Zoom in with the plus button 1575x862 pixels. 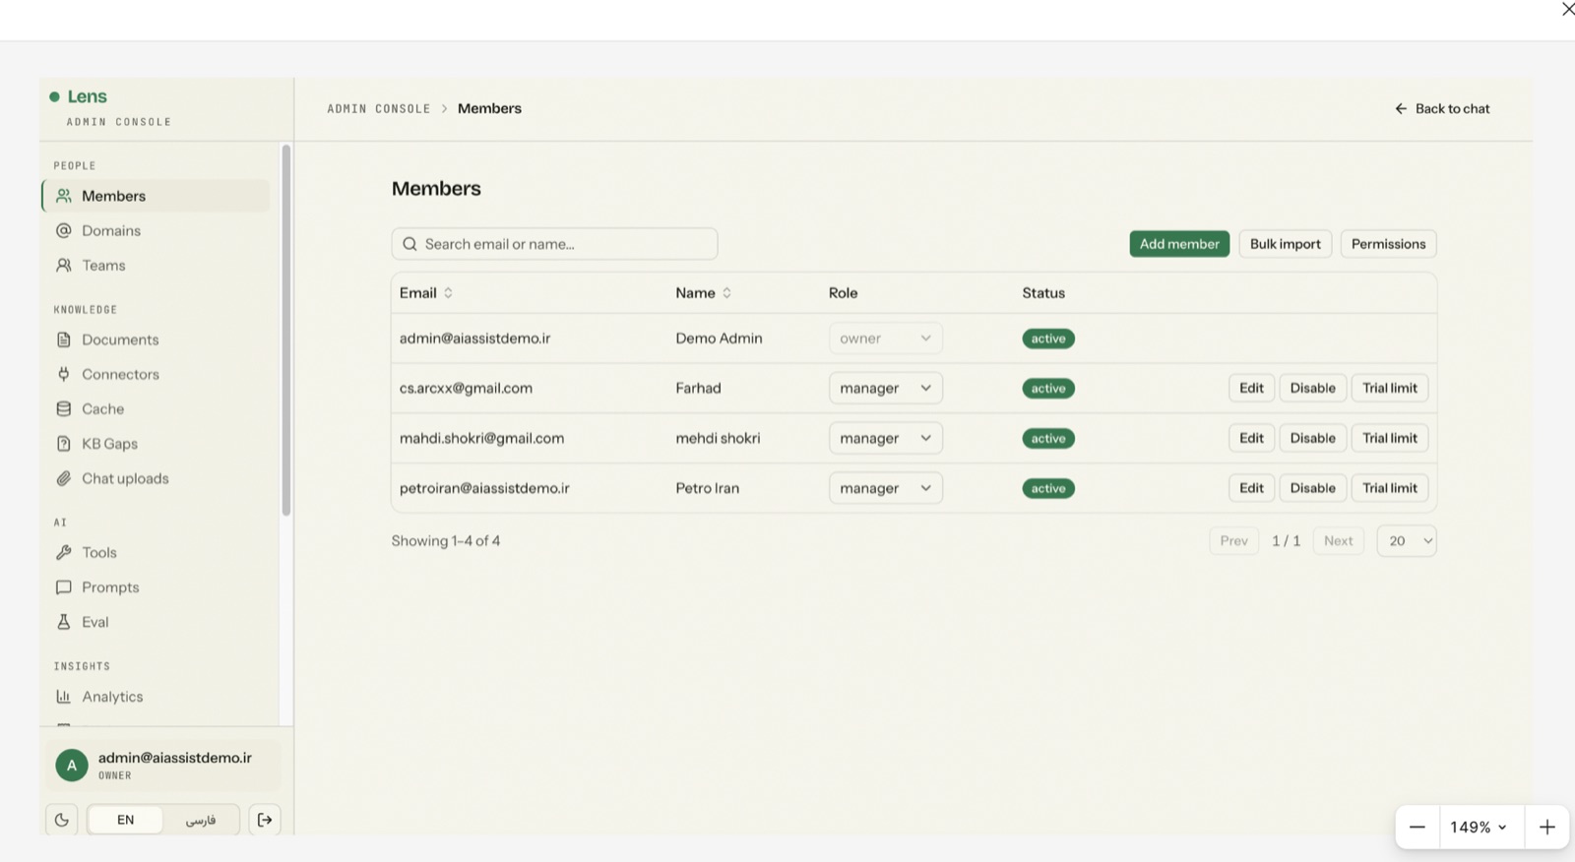1547,828
